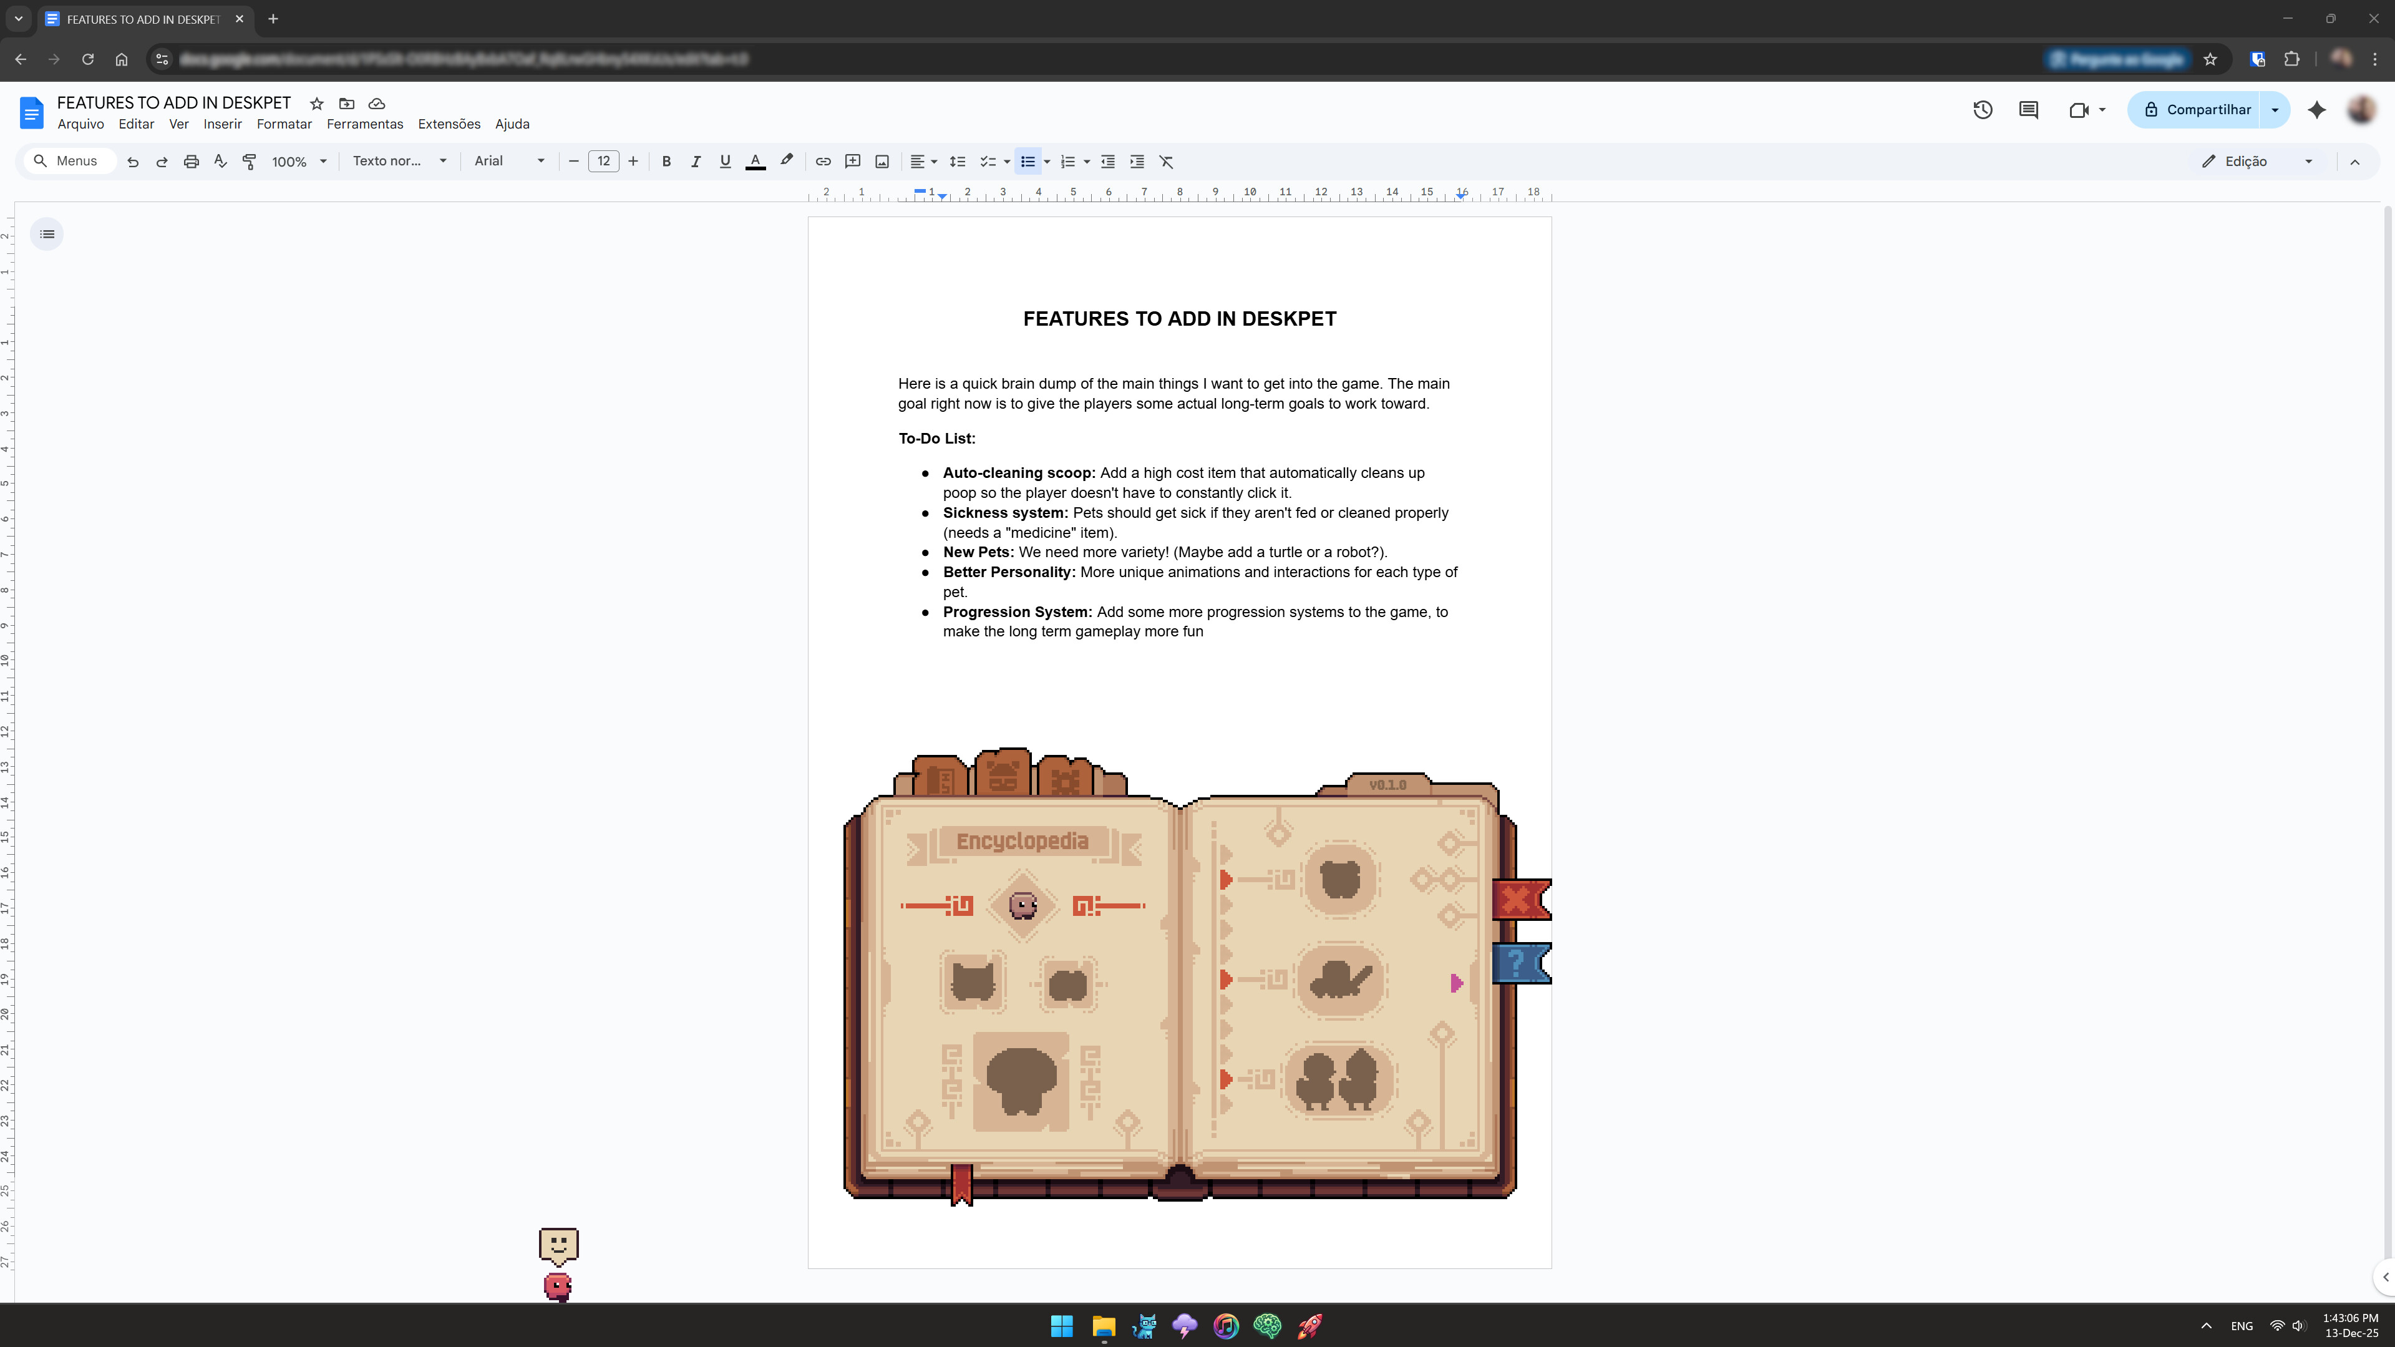Click the font size input field
The width and height of the screenshot is (2395, 1347).
pyautogui.click(x=603, y=161)
